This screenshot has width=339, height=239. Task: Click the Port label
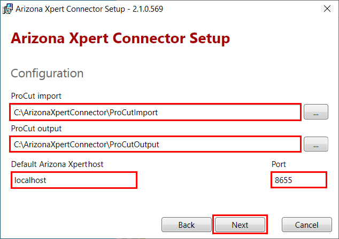coord(279,164)
